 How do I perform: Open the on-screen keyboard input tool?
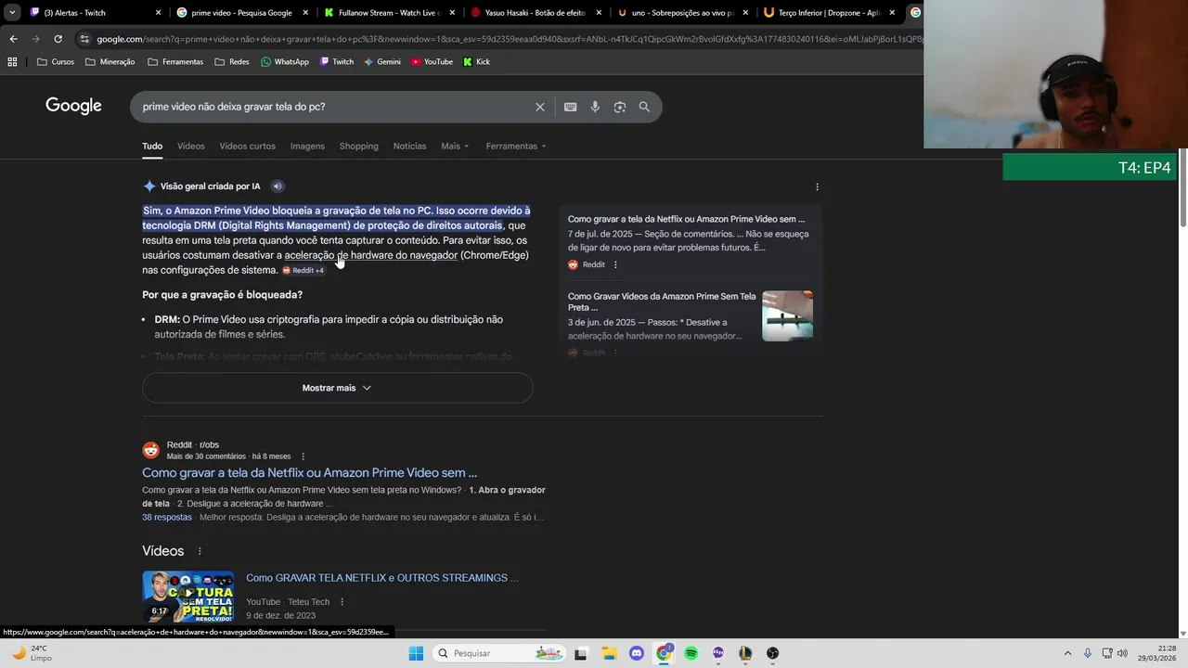pos(571,107)
